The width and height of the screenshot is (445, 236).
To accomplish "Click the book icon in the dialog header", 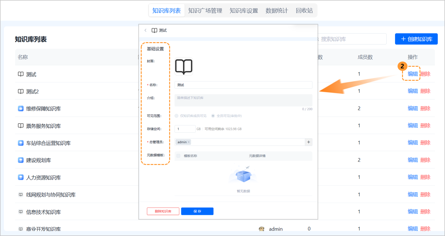I will pos(154,30).
